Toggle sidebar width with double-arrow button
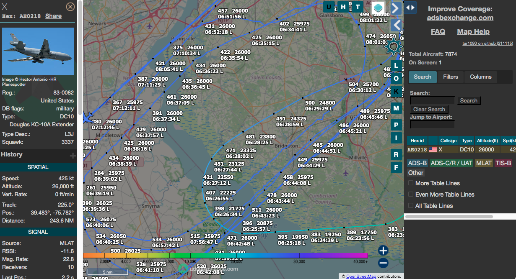 click(x=410, y=8)
